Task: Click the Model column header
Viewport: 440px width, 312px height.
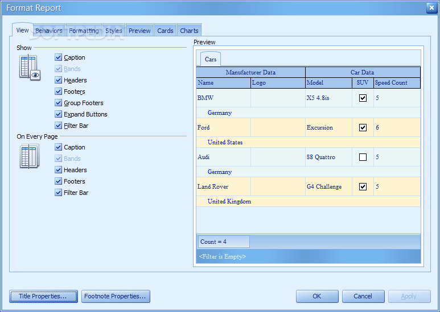Action: [x=328, y=82]
